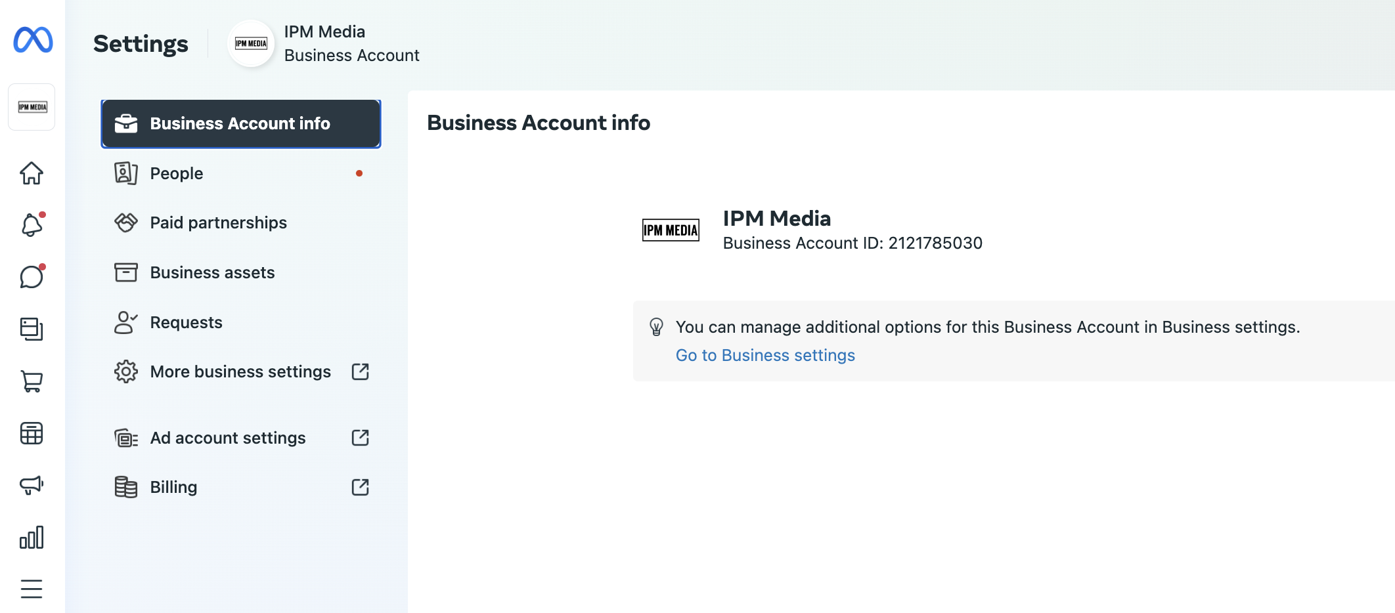Open the Notifications bell icon
This screenshot has width=1395, height=613.
click(x=32, y=225)
